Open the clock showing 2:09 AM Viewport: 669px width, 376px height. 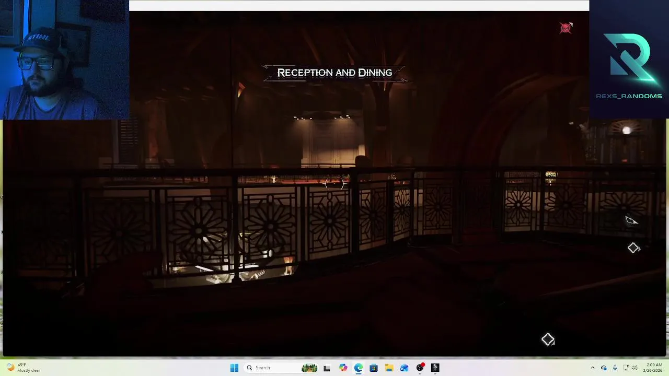pos(653,368)
